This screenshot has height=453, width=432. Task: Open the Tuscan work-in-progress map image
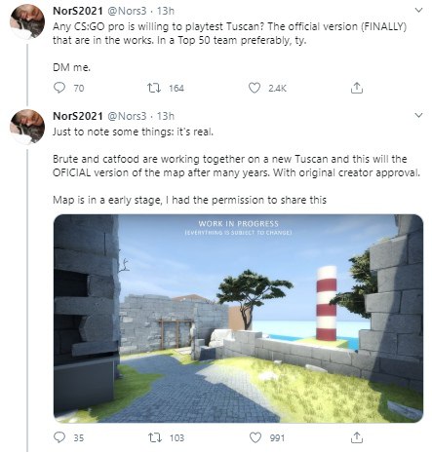[238, 319]
